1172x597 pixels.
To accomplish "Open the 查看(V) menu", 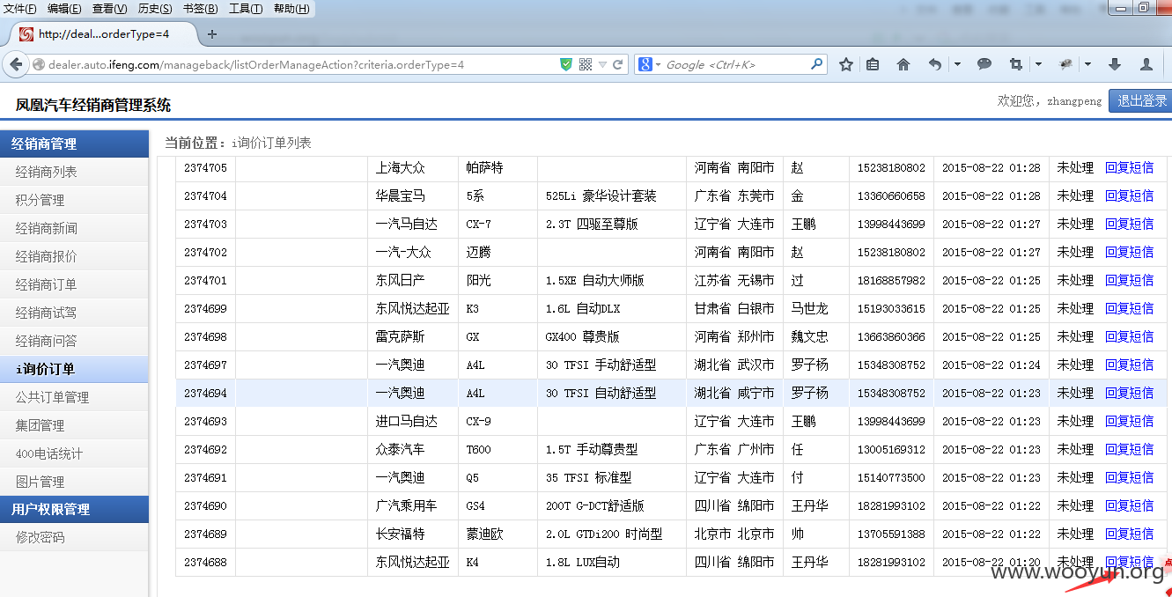I will coord(109,9).
